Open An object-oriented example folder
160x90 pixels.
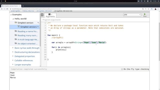[x=27, y=43]
